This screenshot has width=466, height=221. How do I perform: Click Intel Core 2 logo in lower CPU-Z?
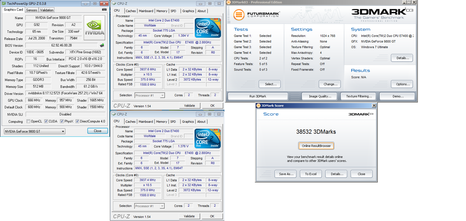207,138
